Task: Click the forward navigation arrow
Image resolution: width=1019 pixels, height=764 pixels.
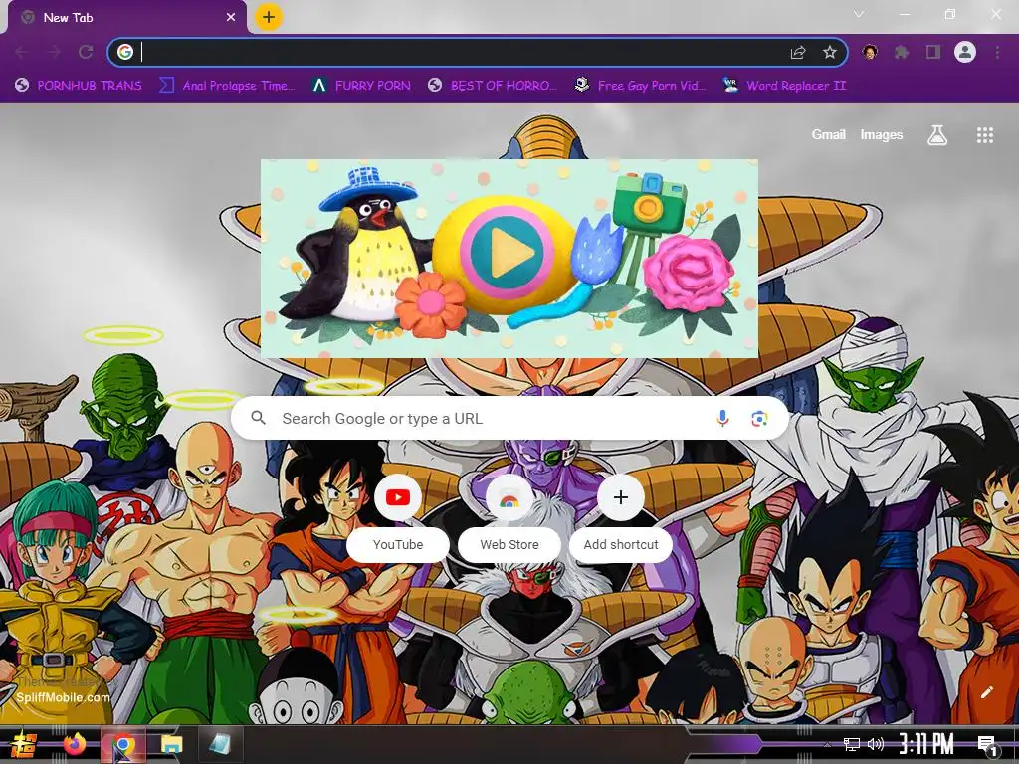Action: [x=54, y=52]
